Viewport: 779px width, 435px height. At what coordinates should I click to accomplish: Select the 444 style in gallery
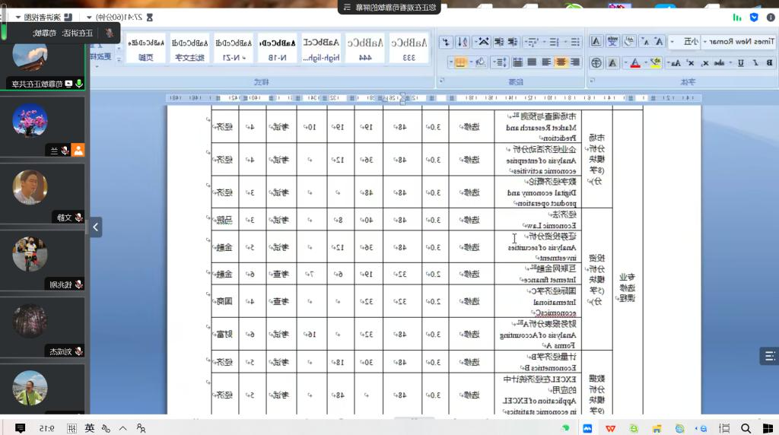point(365,49)
